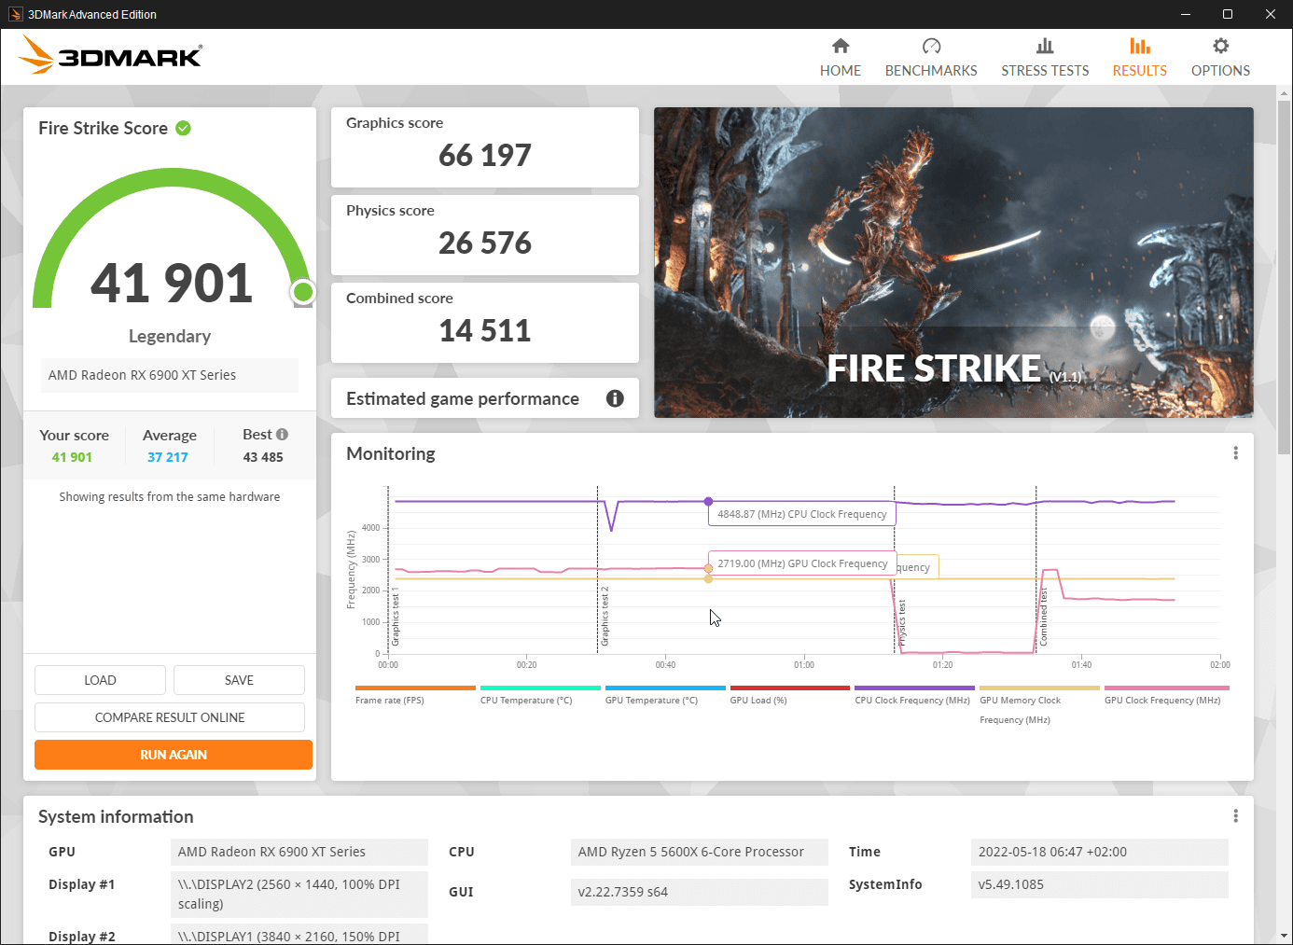Select the Results tab
The width and height of the screenshot is (1293, 945).
tap(1139, 57)
